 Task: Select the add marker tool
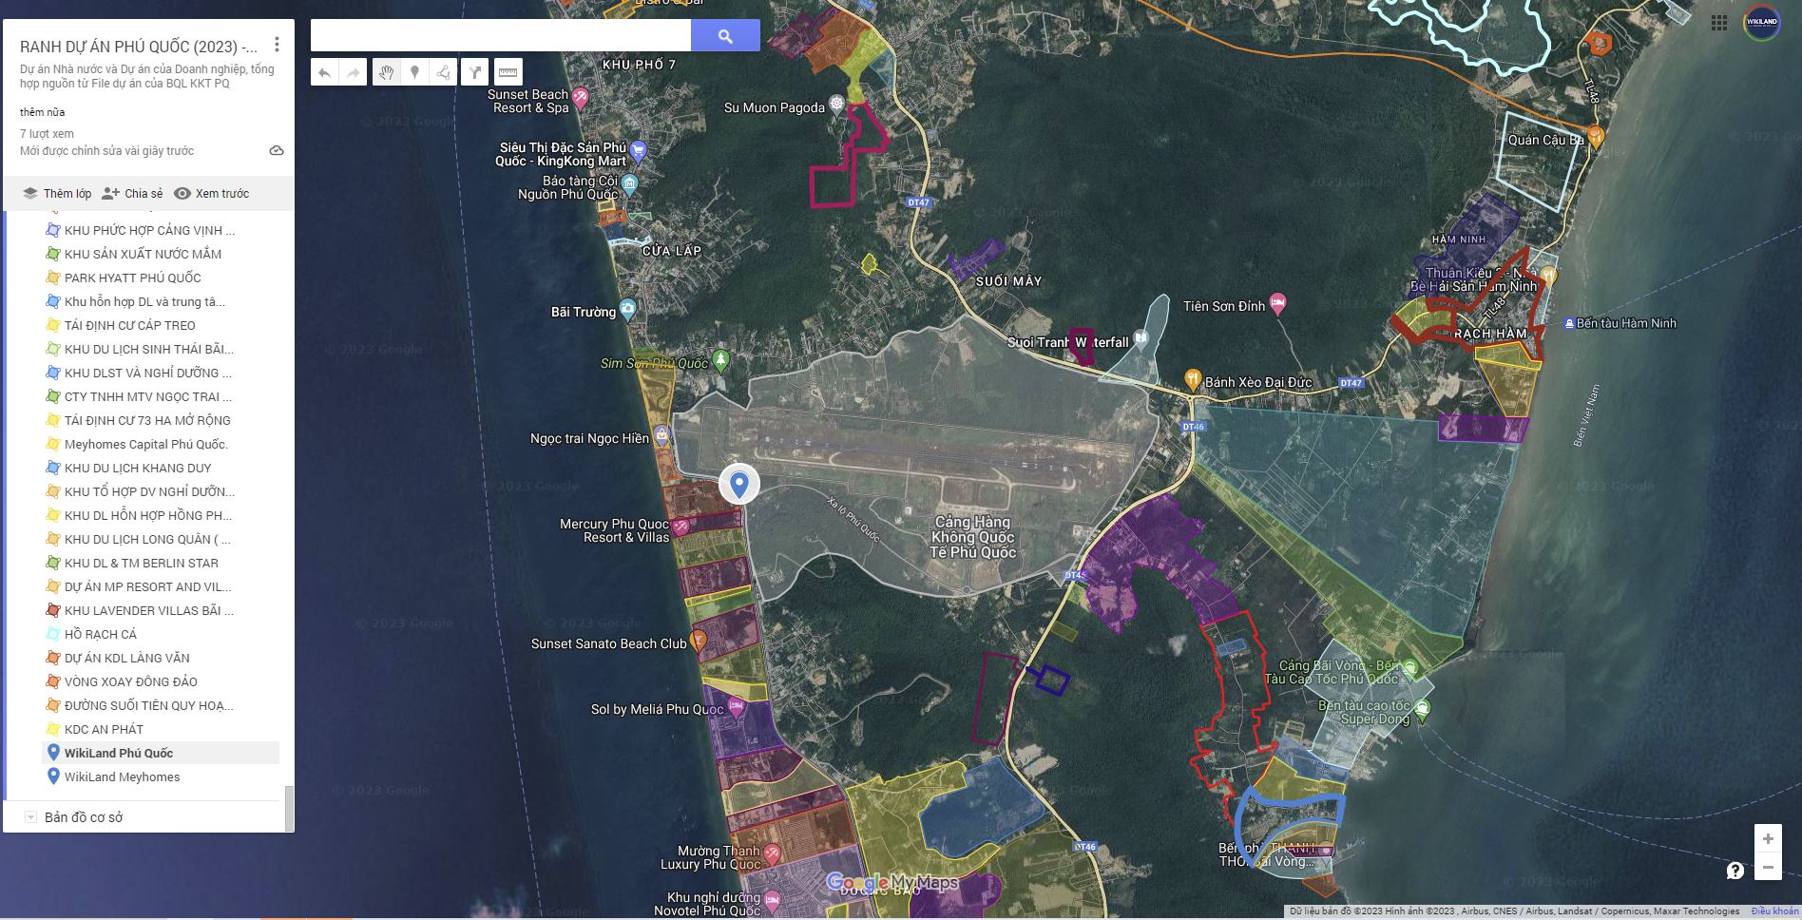(x=414, y=72)
